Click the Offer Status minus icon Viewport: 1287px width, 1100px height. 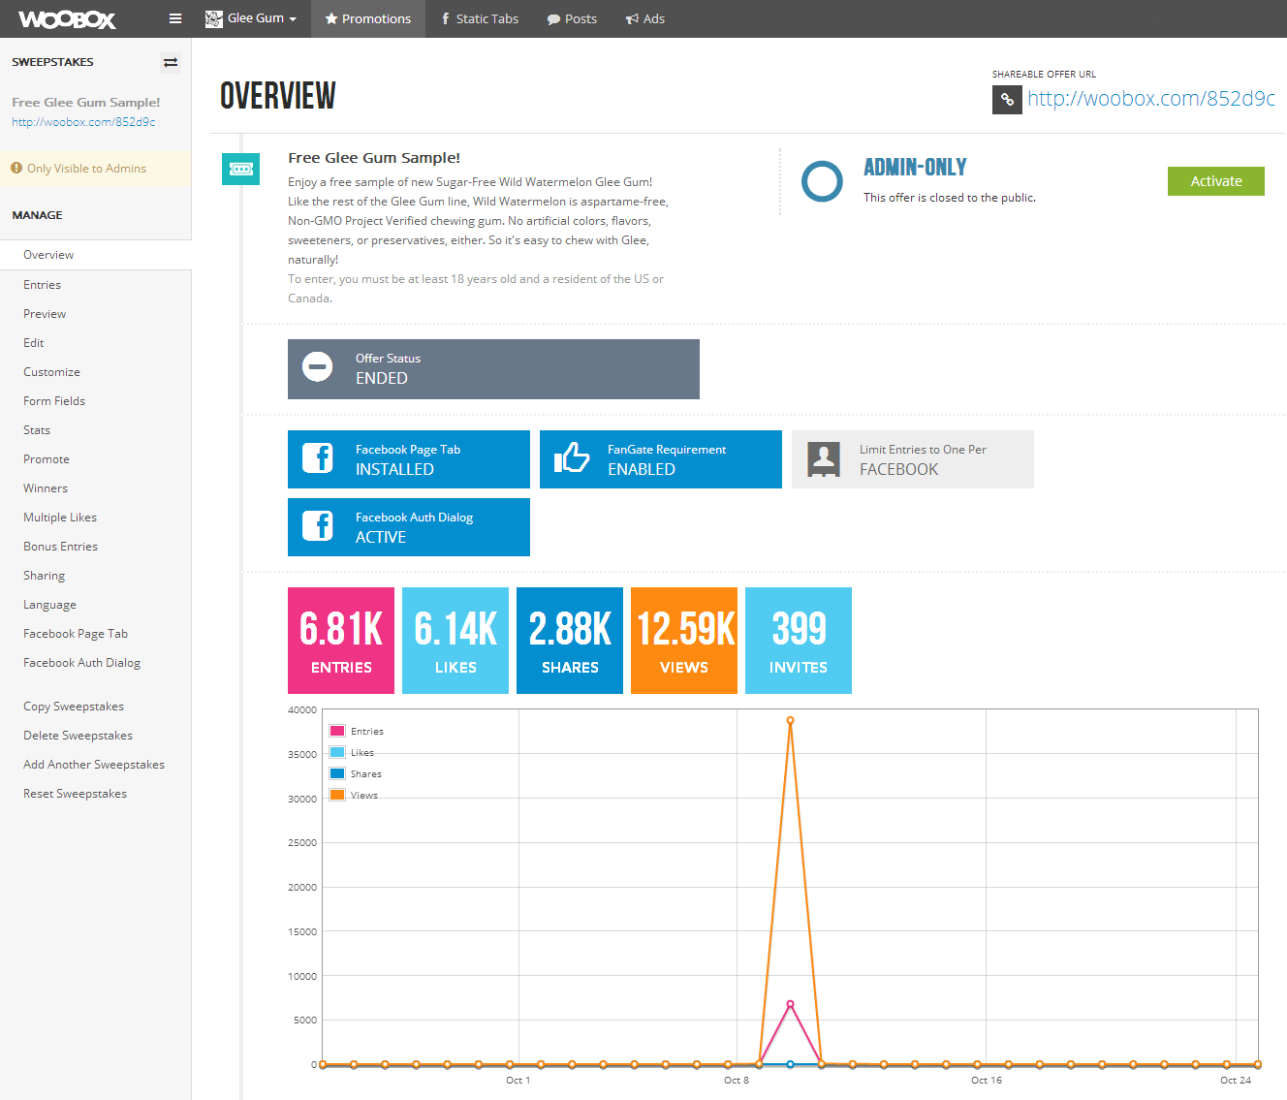pos(317,367)
